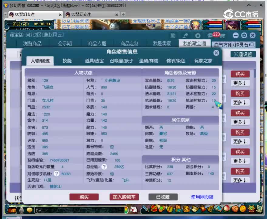The width and height of the screenshot is (267, 219).
Task: Expand the third 更多↓ dropdown
Action: [240, 122]
